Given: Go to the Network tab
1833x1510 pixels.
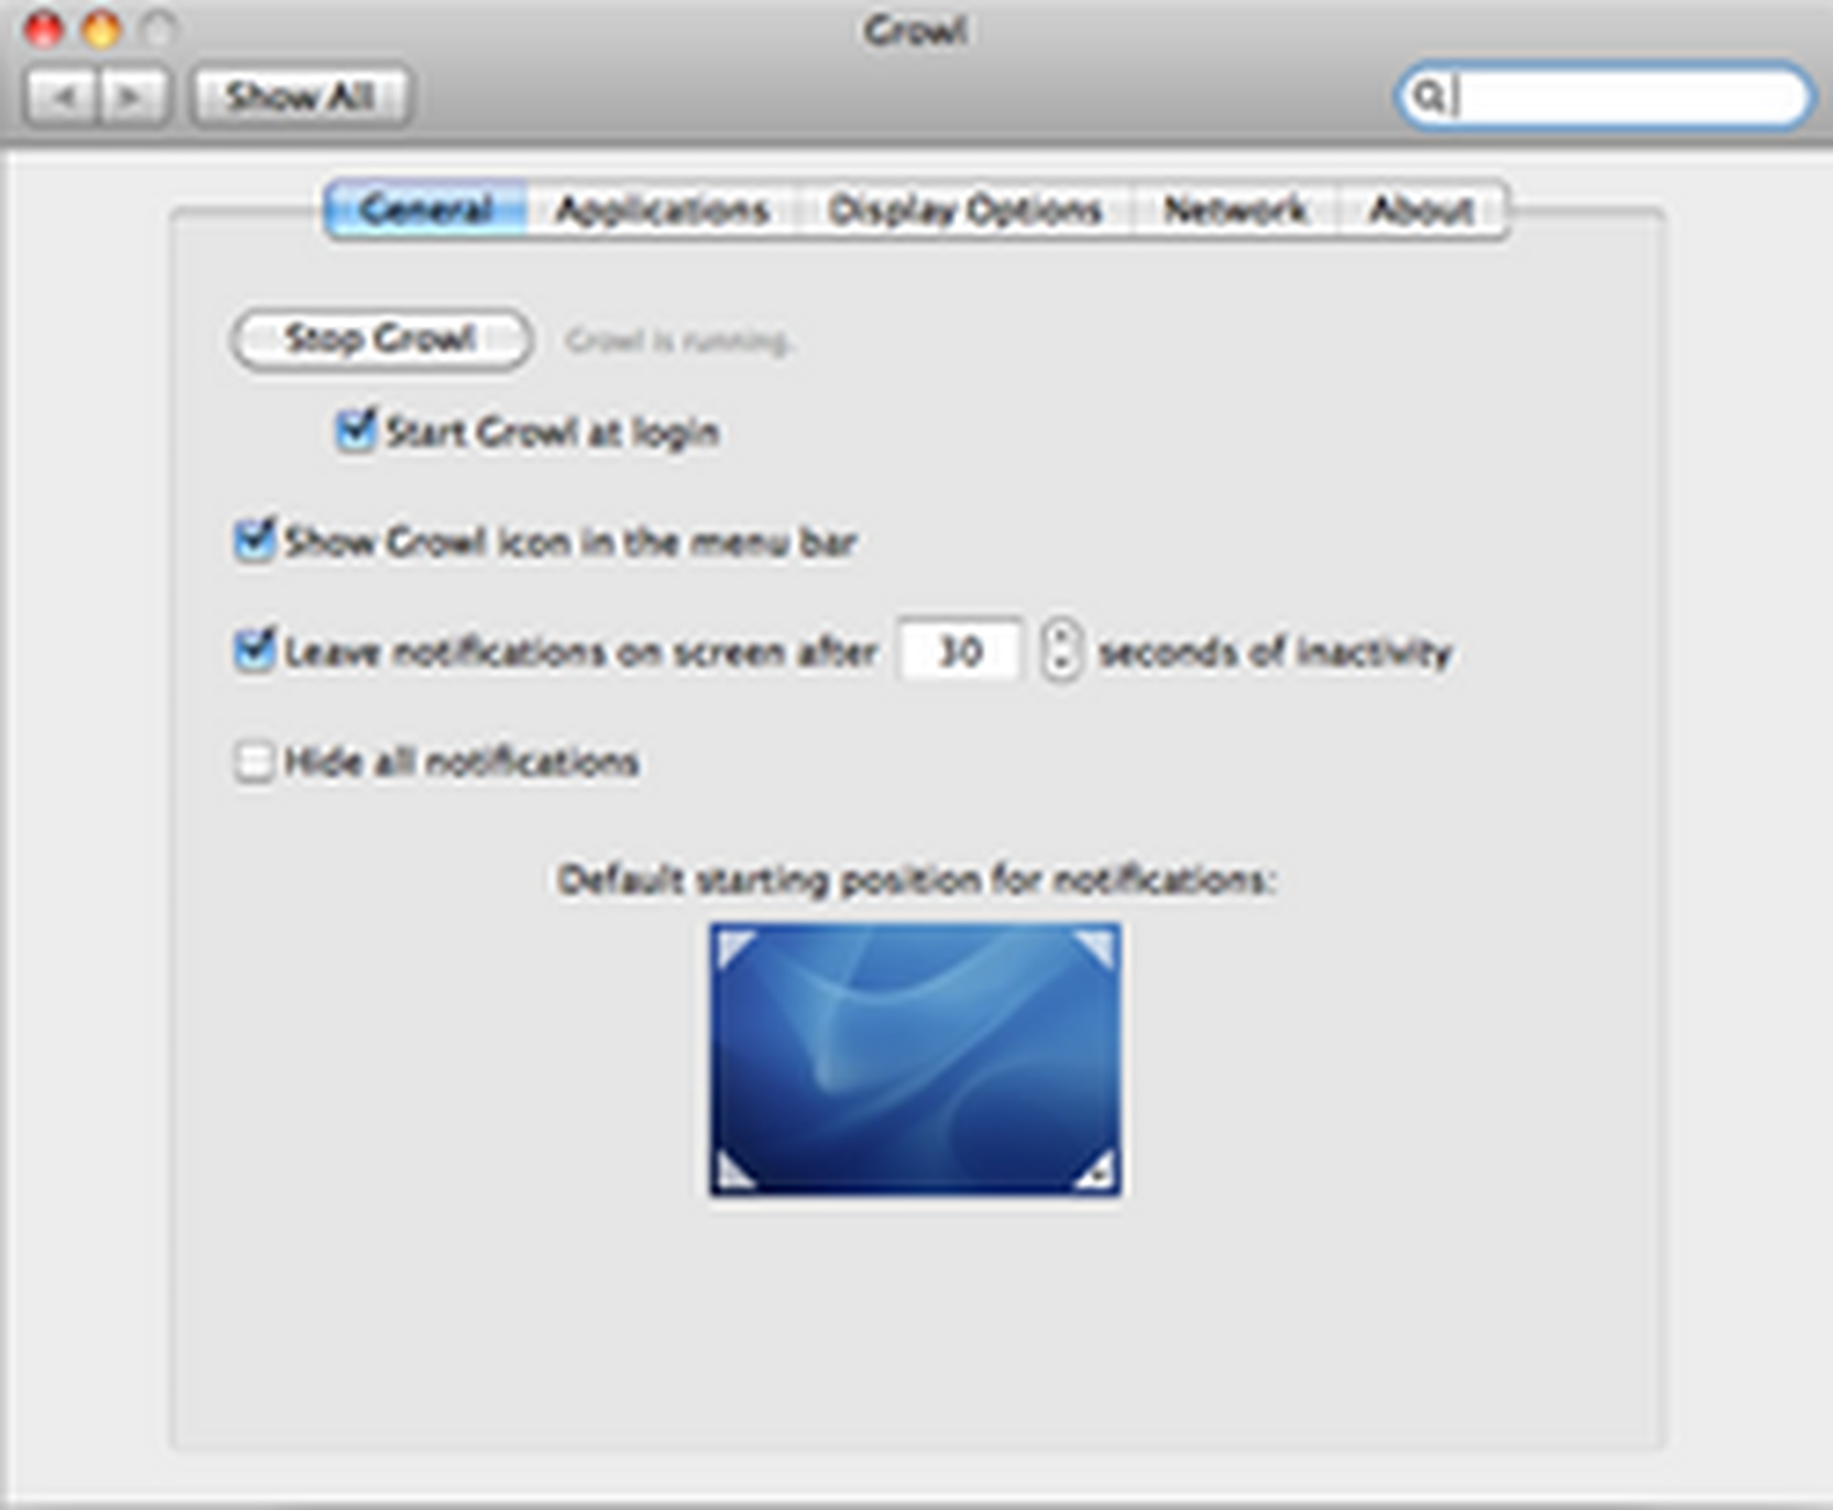Looking at the screenshot, I should pyautogui.click(x=1235, y=210).
